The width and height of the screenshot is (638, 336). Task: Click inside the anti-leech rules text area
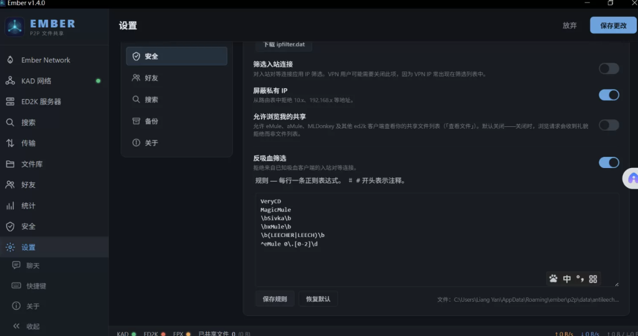437,240
